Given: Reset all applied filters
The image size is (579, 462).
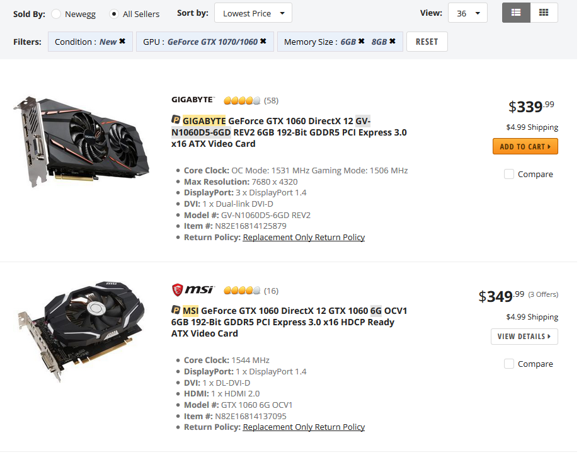Looking at the screenshot, I should 427,42.
